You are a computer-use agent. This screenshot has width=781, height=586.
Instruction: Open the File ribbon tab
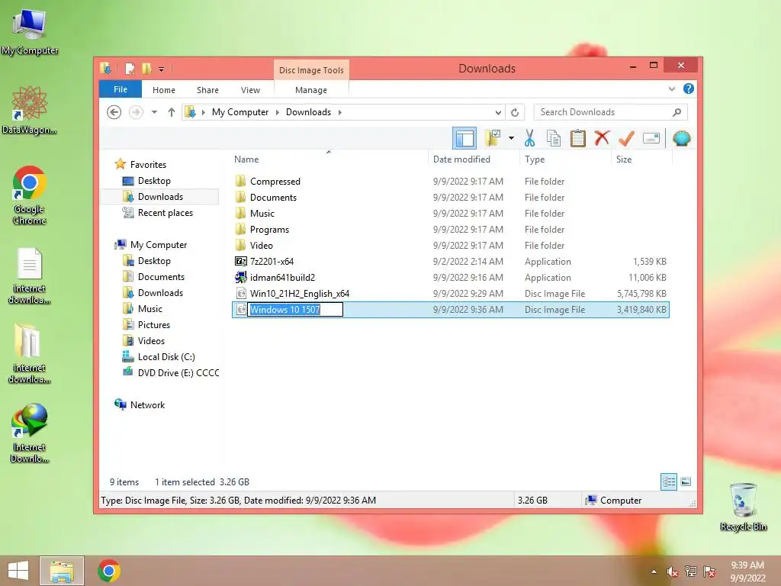pyautogui.click(x=121, y=89)
